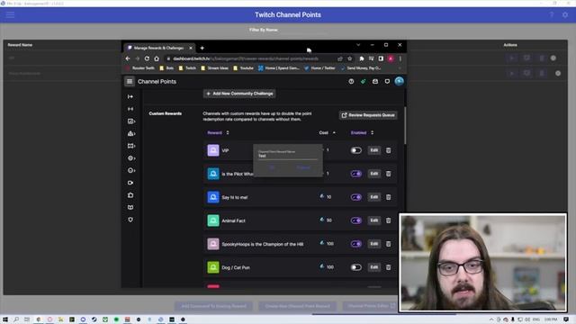This screenshot has width=576, height=324.
Task: Delete the SpookyHoops Champion reward
Action: coord(388,244)
